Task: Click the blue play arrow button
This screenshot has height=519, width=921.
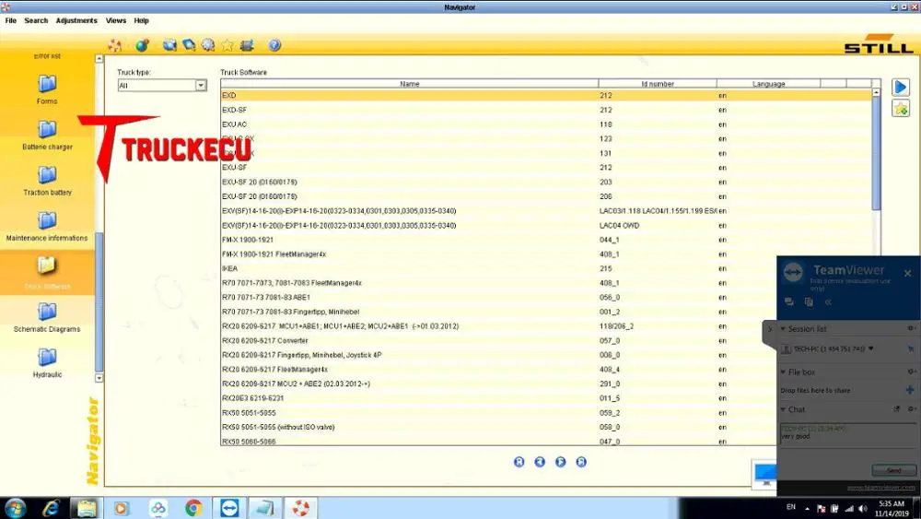Action: (x=901, y=87)
